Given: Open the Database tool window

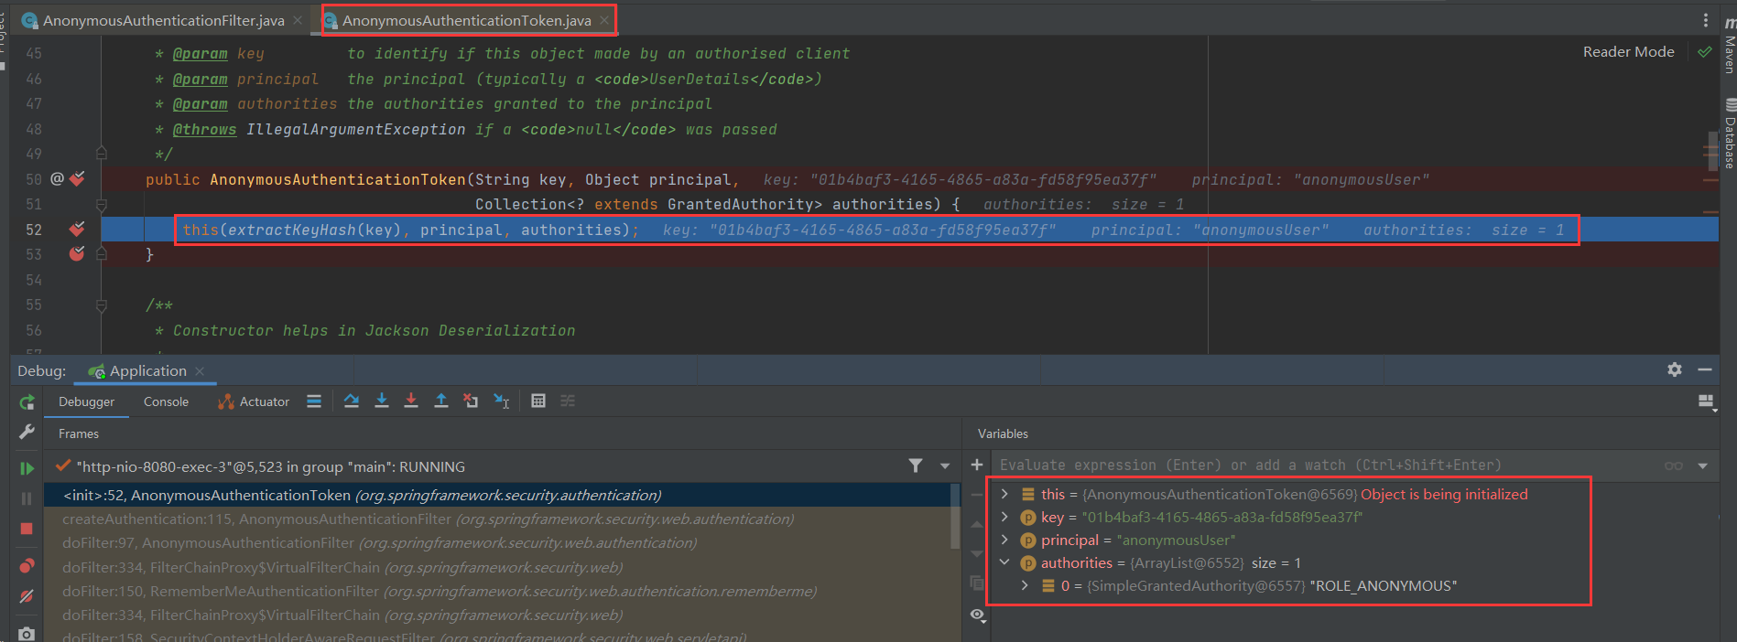Looking at the screenshot, I should pyautogui.click(x=1730, y=134).
